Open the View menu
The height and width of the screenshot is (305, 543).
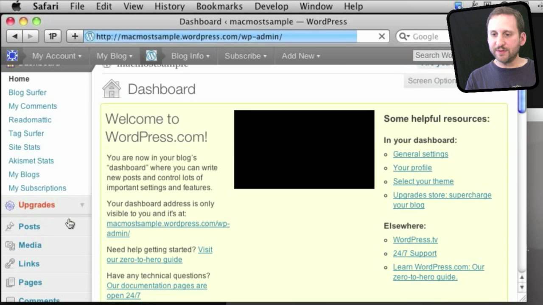(133, 6)
